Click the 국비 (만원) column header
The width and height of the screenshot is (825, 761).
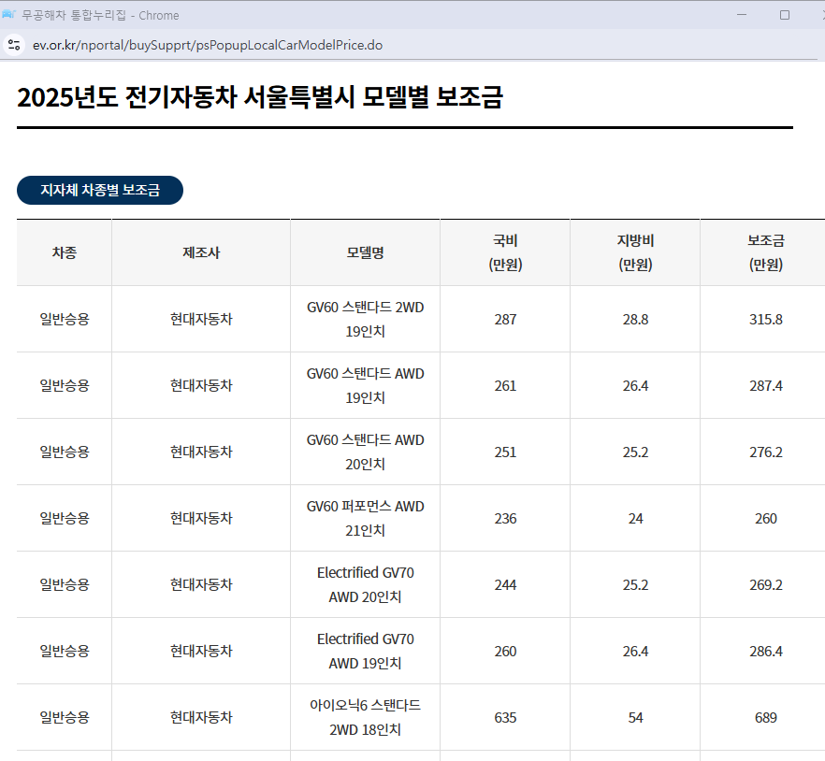coord(504,251)
